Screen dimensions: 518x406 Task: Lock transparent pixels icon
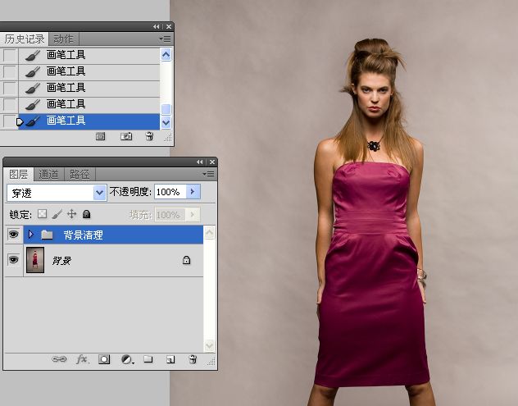tap(42, 214)
